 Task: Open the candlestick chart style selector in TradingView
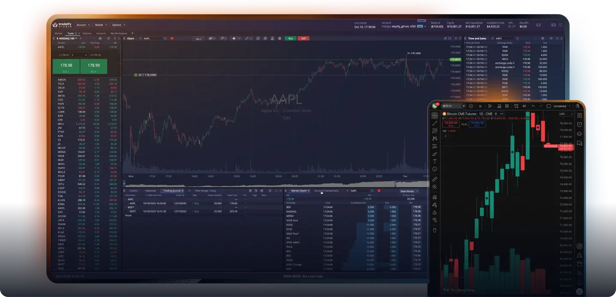[490, 106]
